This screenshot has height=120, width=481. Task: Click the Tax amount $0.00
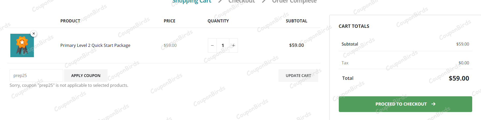point(464,63)
